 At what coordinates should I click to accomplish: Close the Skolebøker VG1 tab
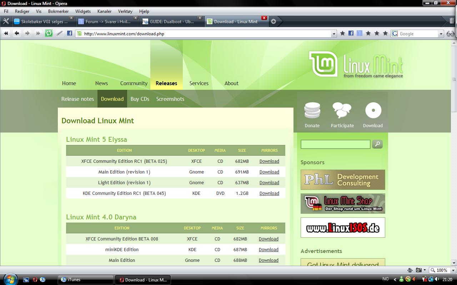71,17
